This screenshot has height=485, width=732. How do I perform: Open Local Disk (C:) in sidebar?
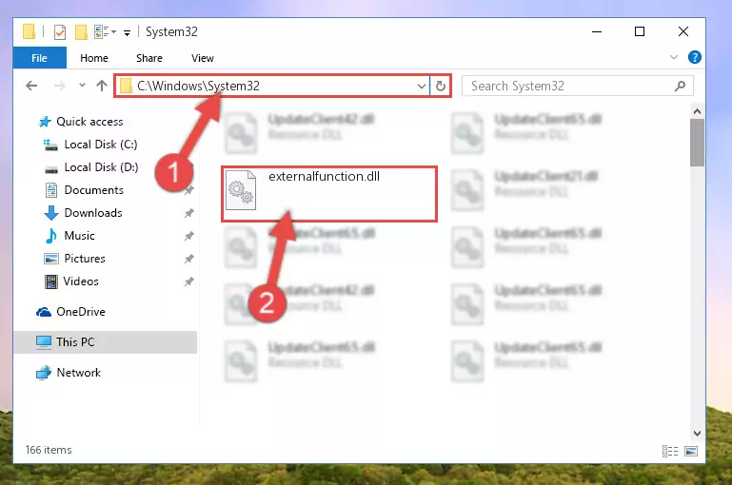pos(100,145)
